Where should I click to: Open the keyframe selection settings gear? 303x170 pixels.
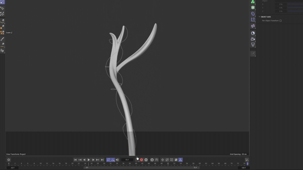pos(146,160)
